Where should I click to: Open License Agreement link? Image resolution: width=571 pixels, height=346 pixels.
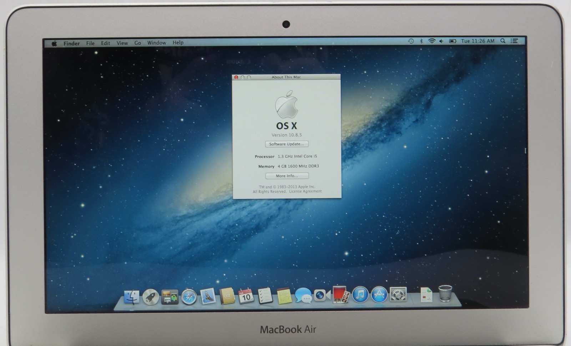[x=305, y=192]
